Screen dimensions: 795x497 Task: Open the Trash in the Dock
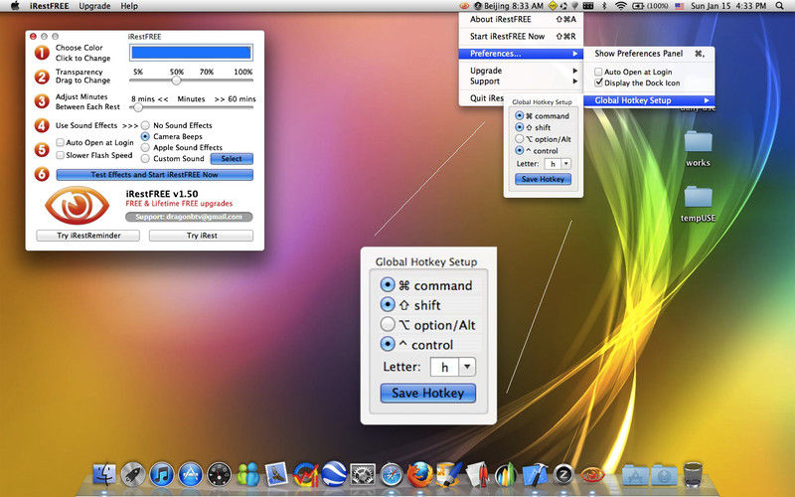point(693,475)
